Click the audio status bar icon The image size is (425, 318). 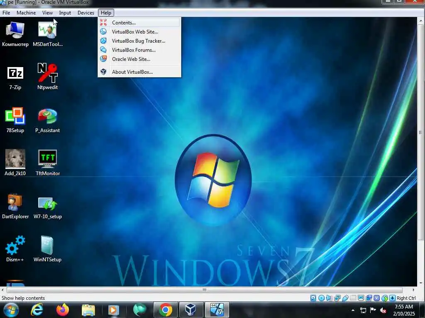click(329, 298)
